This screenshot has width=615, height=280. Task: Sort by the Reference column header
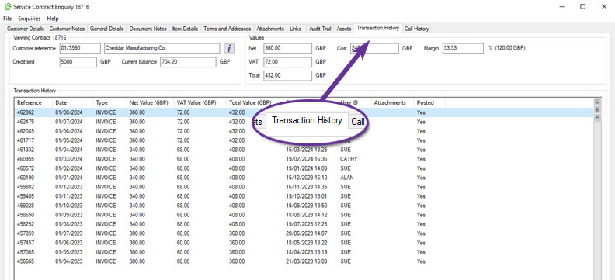point(33,102)
